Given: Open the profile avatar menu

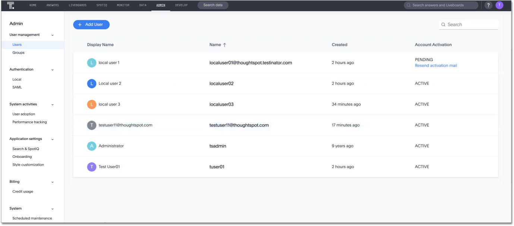Looking at the screenshot, I should click(x=499, y=5).
